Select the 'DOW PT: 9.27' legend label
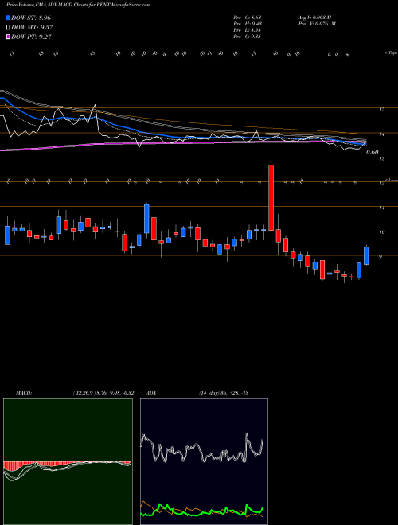398x525 pixels. (x=31, y=37)
